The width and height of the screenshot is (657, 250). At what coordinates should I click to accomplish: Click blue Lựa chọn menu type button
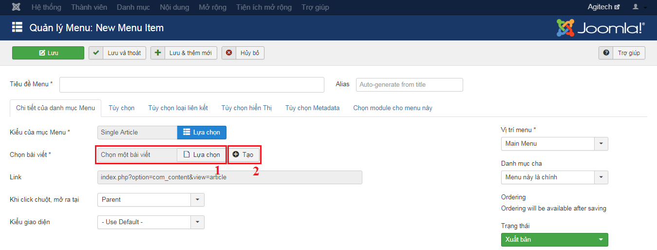coord(202,132)
